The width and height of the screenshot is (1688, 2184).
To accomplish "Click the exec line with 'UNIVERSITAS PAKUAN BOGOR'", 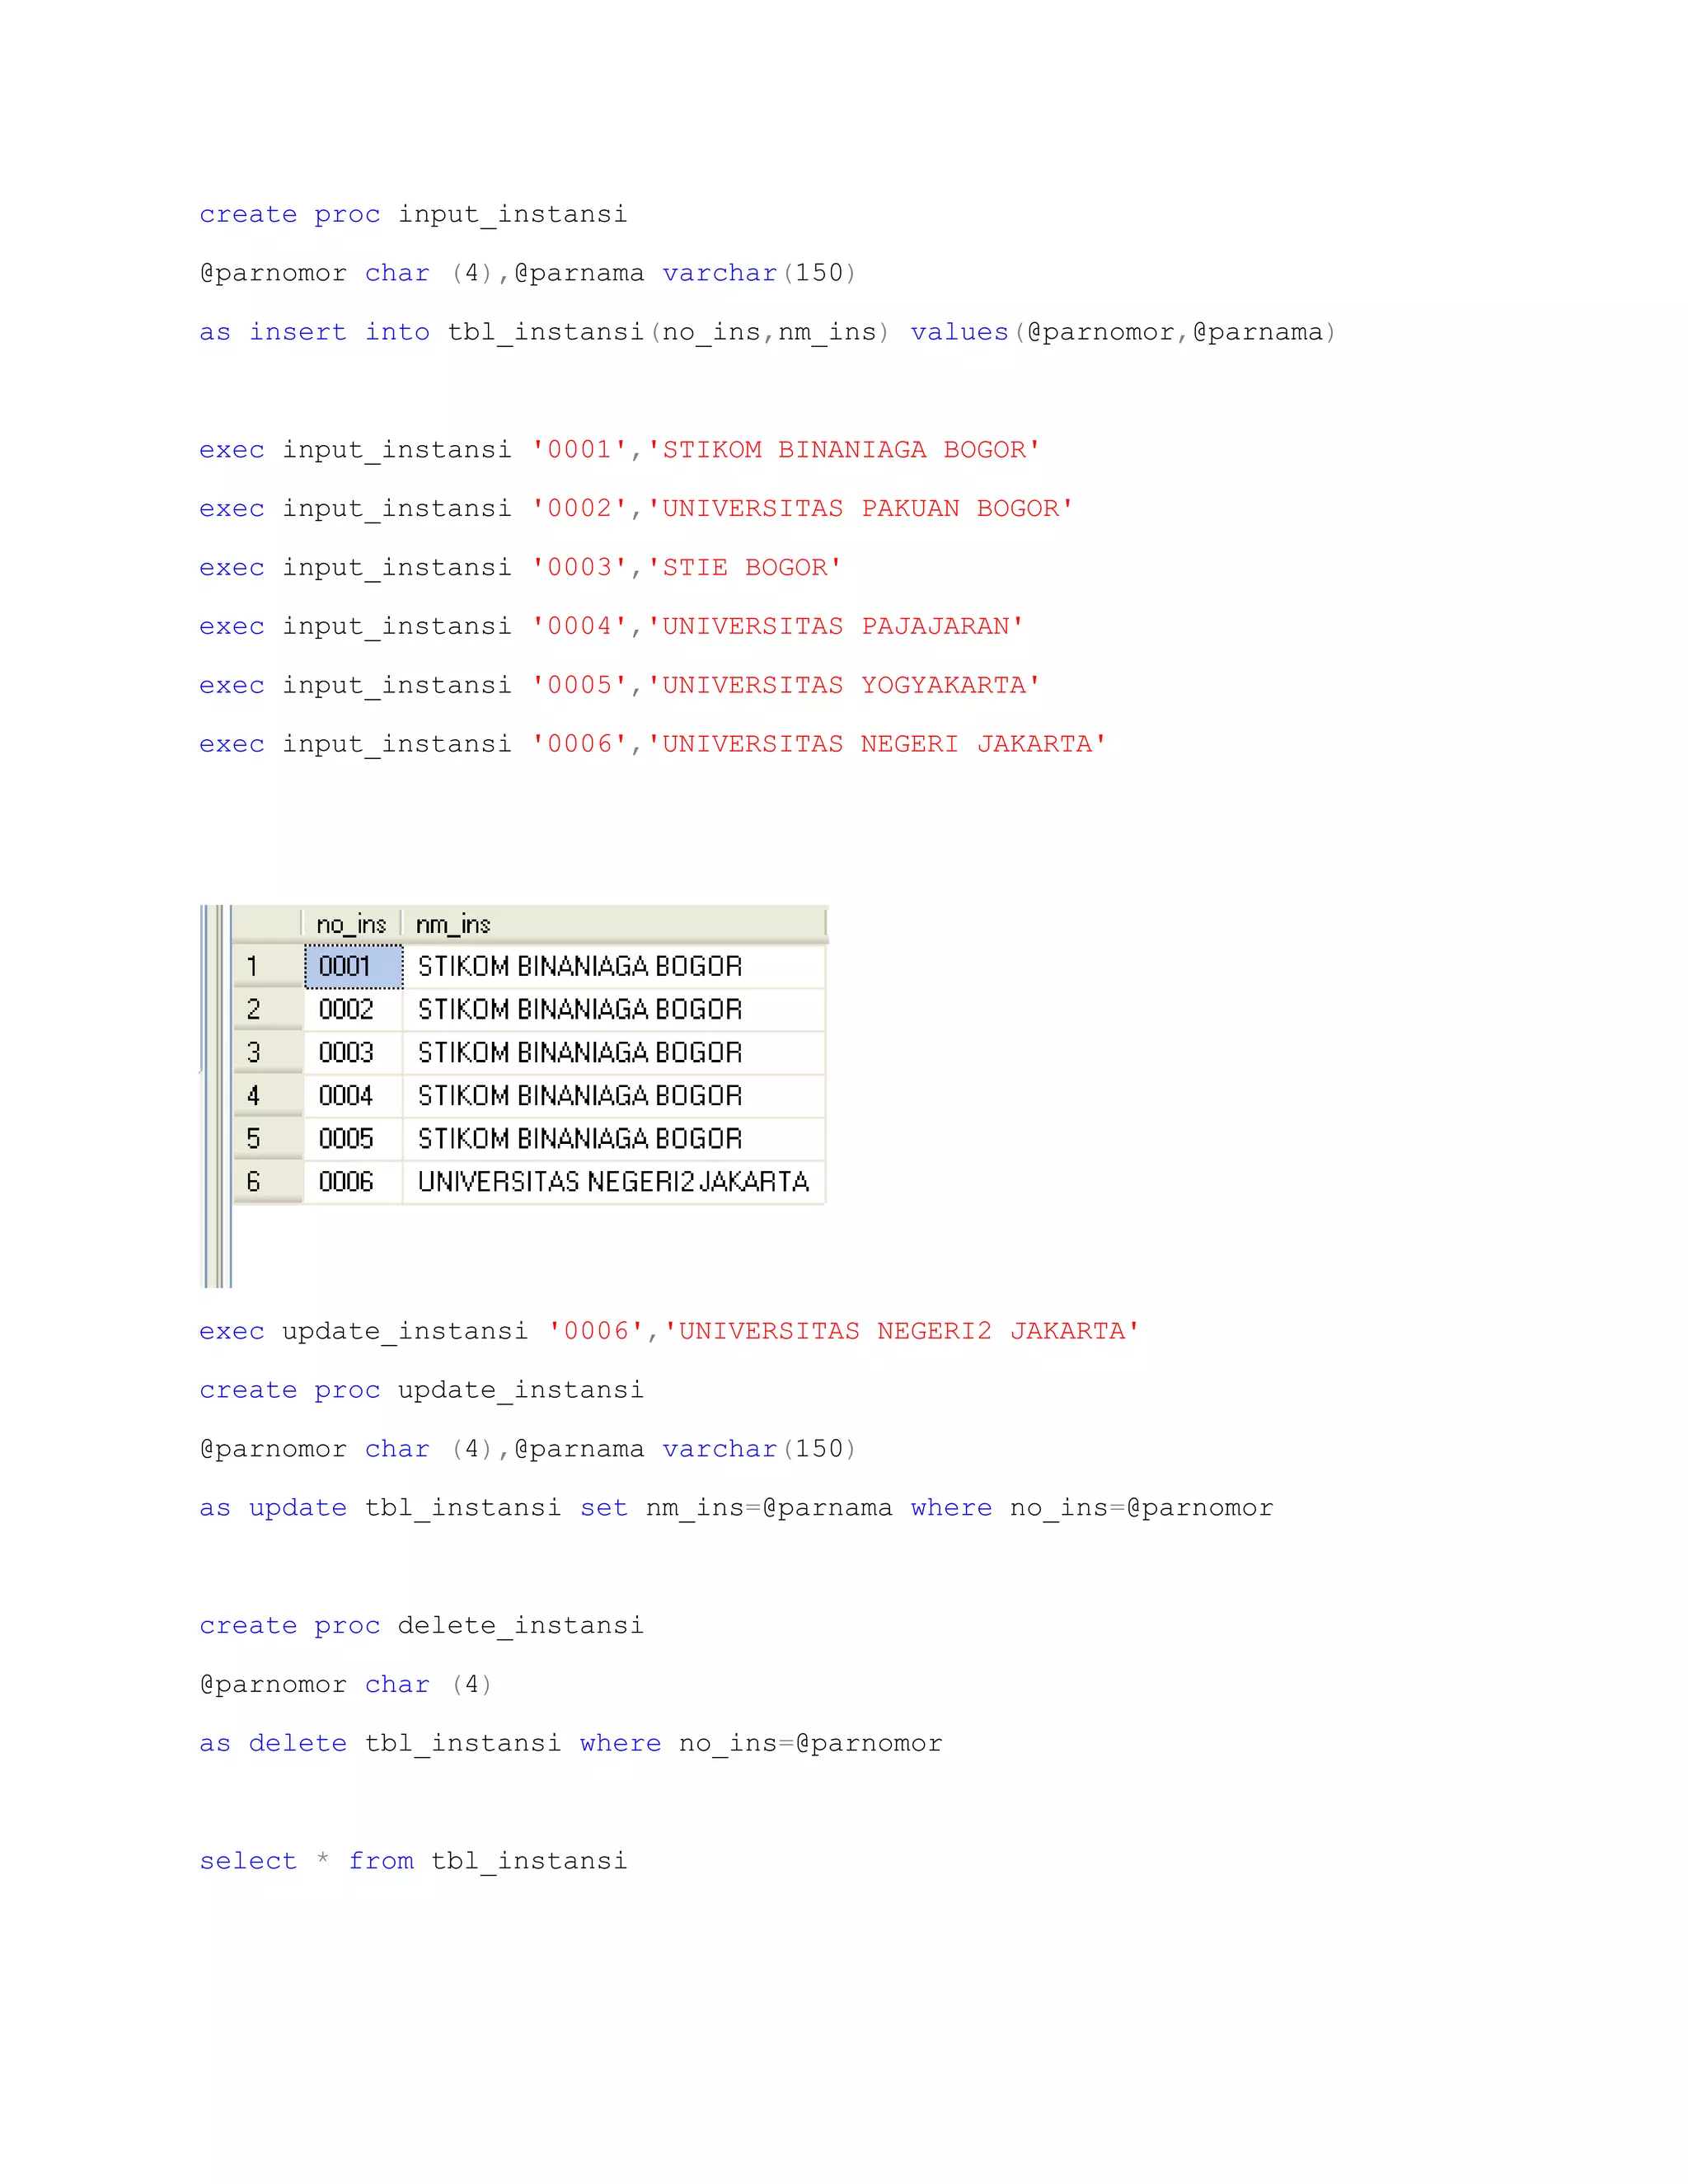I will pyautogui.click(x=636, y=509).
